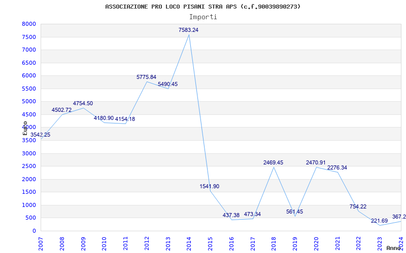Click the 2500 y-axis tick label
The width and height of the screenshot is (406, 253).
(x=29, y=166)
